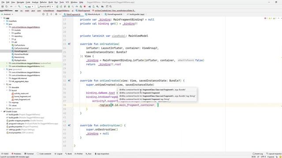Click Expand All icon in Project panel
Viewport: 282px width, 158px height.
pyautogui.click(x=47, y=14)
